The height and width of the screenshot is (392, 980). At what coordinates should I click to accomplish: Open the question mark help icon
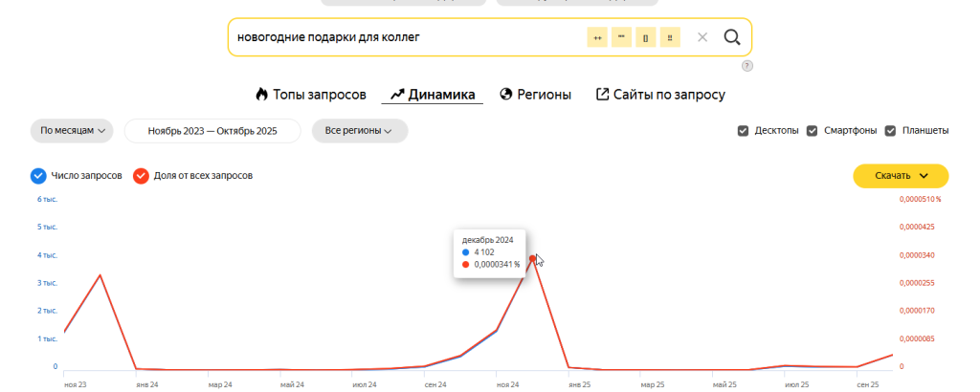(747, 66)
